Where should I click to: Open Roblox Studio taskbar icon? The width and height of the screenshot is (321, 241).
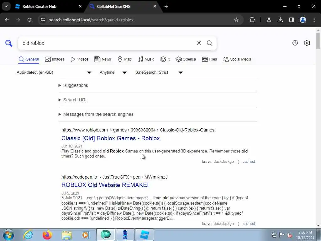click(145, 235)
